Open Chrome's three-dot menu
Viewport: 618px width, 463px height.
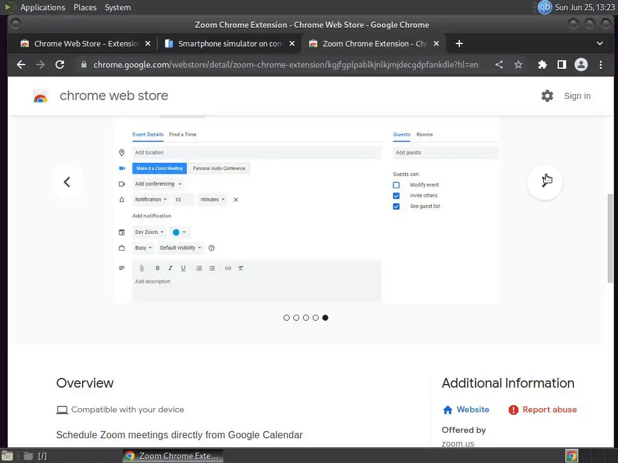(600, 65)
